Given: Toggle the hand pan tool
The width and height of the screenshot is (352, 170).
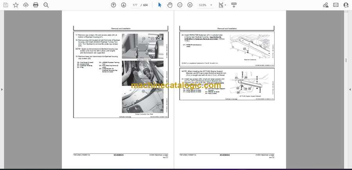Looking at the screenshot, I should pos(170,5).
